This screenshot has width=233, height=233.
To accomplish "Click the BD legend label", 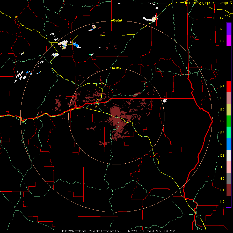I will [x=222, y=110].
